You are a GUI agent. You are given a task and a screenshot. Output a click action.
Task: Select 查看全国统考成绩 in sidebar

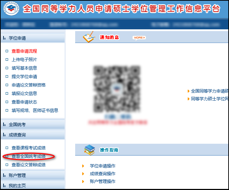tap(29, 156)
